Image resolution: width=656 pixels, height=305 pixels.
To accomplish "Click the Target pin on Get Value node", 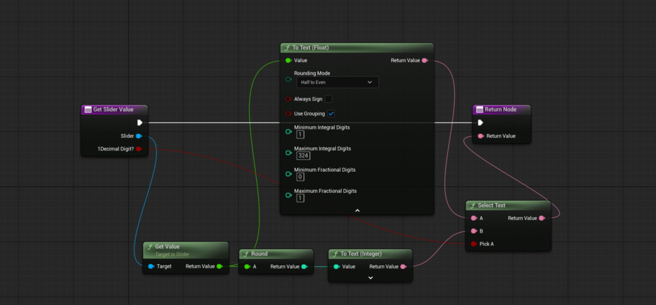I will [x=151, y=266].
